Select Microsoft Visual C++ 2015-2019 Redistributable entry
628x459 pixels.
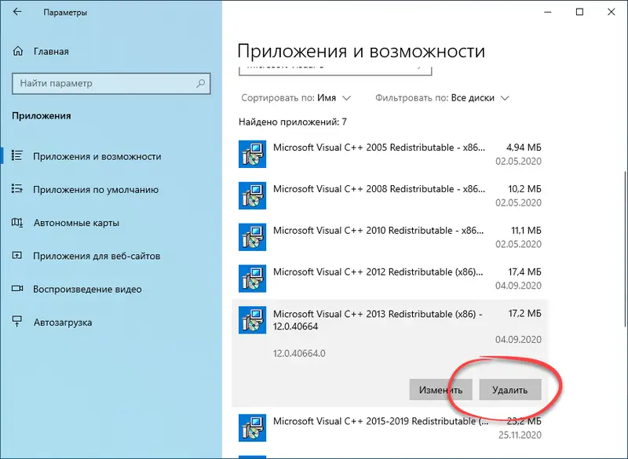tap(390, 428)
